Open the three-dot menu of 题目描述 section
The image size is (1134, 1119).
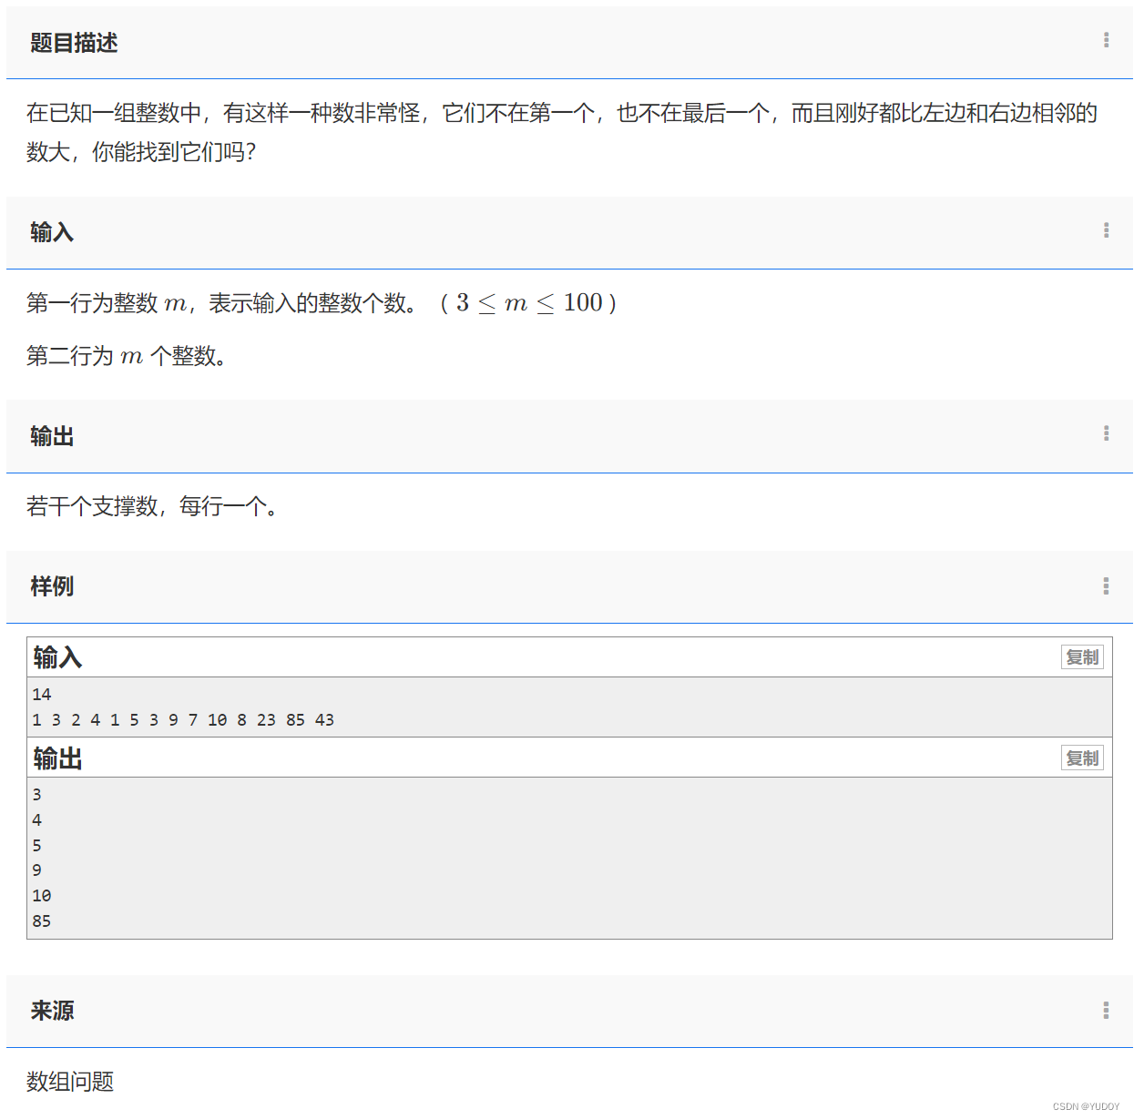tap(1106, 40)
